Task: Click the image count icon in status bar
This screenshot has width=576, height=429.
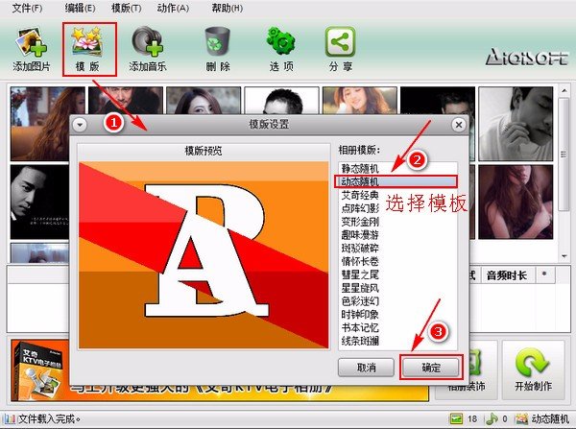Action: 456,418
